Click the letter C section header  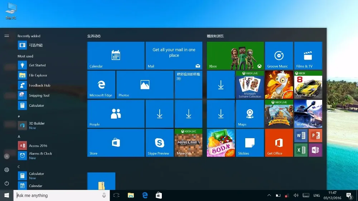(19, 167)
